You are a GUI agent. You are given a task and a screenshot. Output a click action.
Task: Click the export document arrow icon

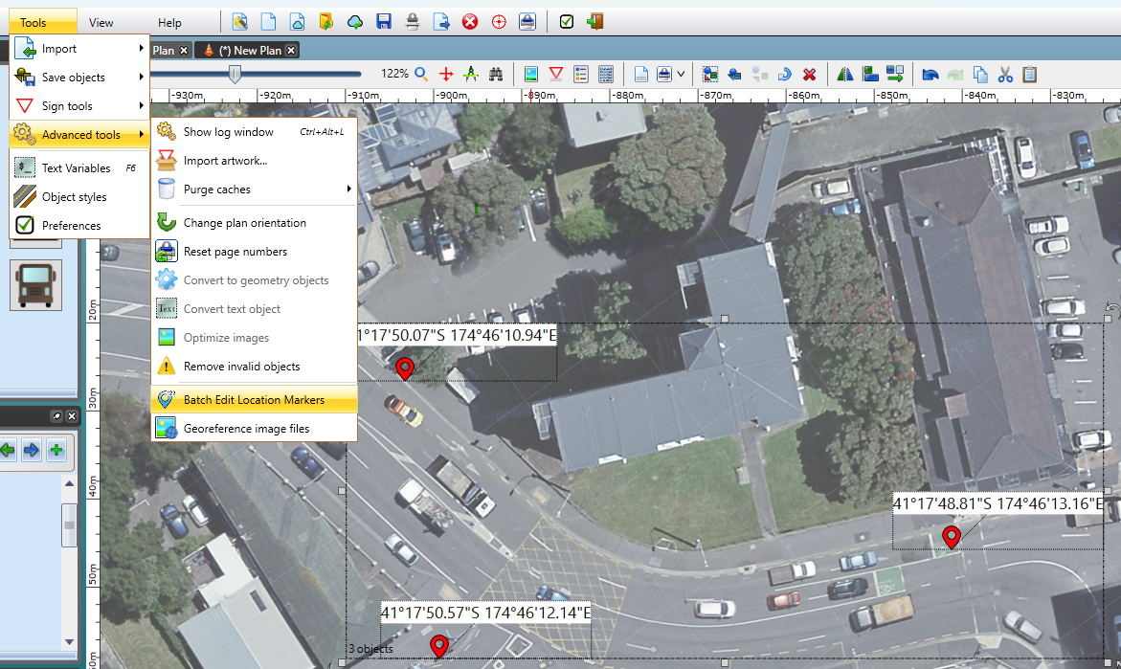pyautogui.click(x=441, y=22)
